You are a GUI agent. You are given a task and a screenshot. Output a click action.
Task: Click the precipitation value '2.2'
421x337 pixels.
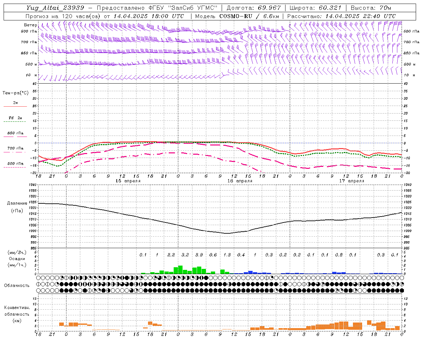coord(171,255)
